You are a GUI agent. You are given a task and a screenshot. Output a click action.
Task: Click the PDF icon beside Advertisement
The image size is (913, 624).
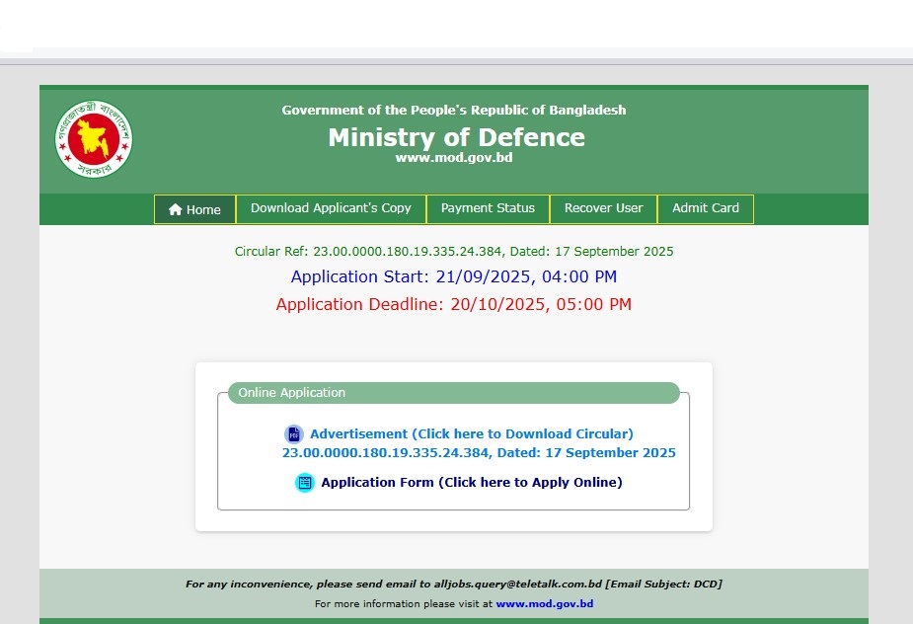click(x=294, y=434)
